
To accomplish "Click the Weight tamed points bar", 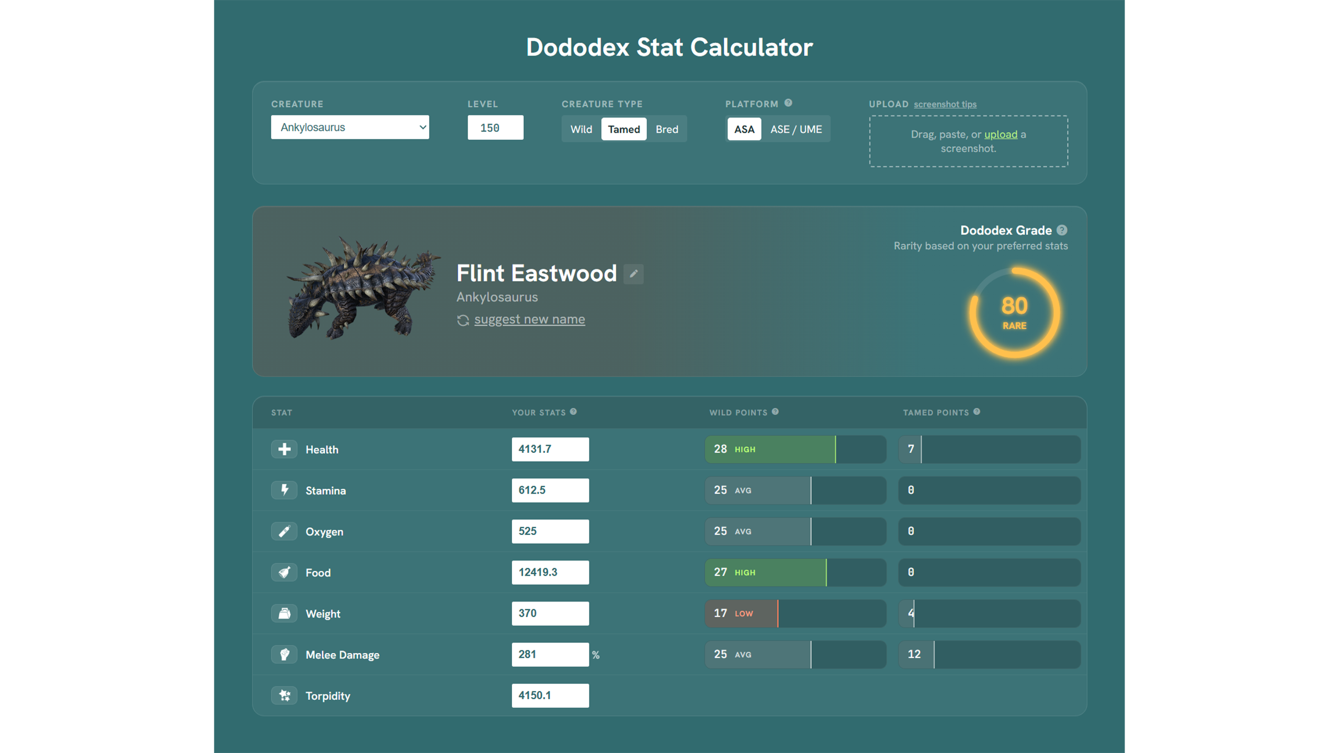I will (x=990, y=613).
